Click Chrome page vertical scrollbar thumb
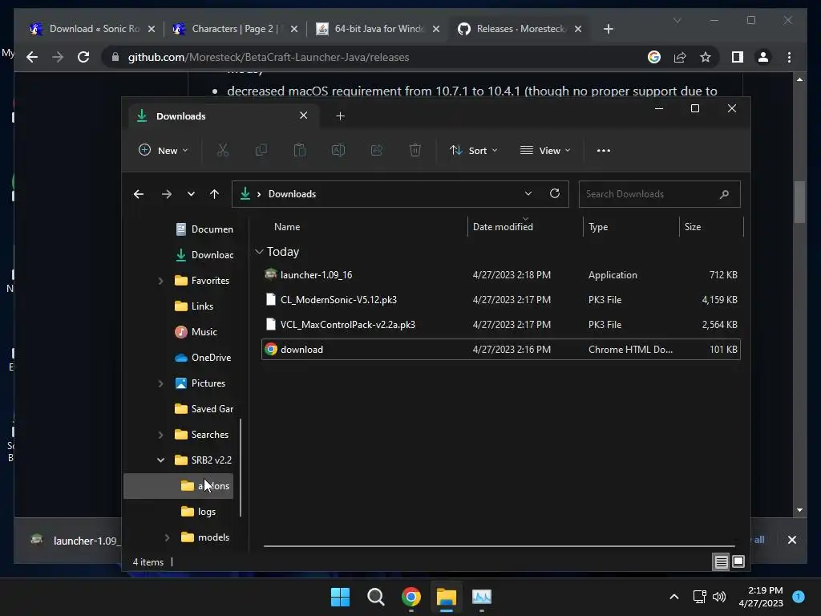This screenshot has height=616, width=821. [x=799, y=201]
